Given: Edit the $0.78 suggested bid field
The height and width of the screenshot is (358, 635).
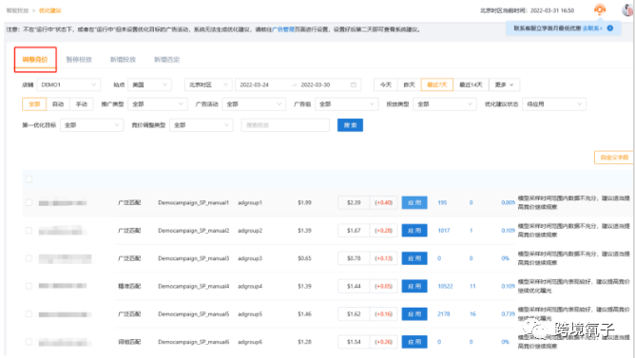Looking at the screenshot, I should tap(354, 258).
